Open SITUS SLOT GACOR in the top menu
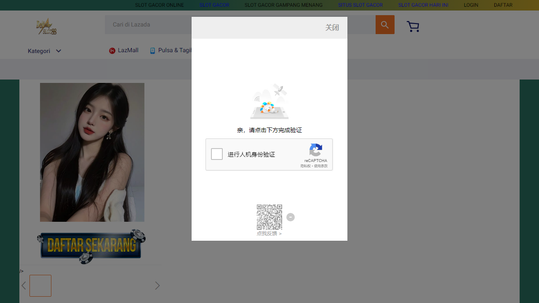Screen dimensions: 539x303 pyautogui.click(x=360, y=5)
